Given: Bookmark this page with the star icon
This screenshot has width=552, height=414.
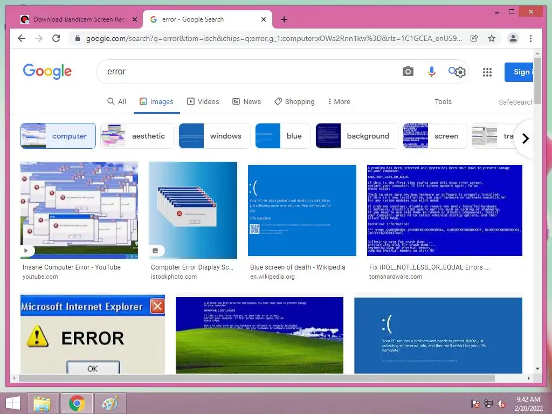Looking at the screenshot, I should (492, 38).
